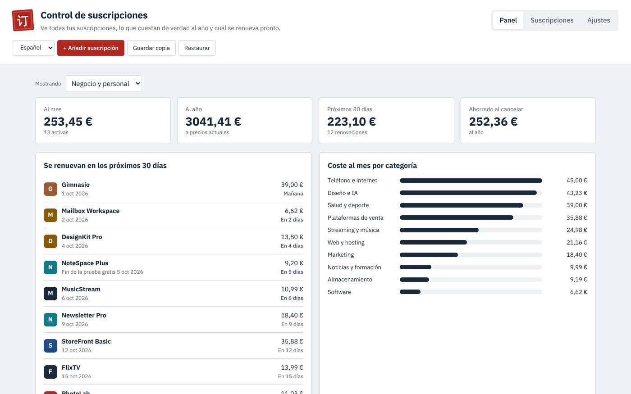Viewport: 631px width, 394px height.
Task: Click the 'En 15 días' label for FlixTV
Action: [291, 376]
